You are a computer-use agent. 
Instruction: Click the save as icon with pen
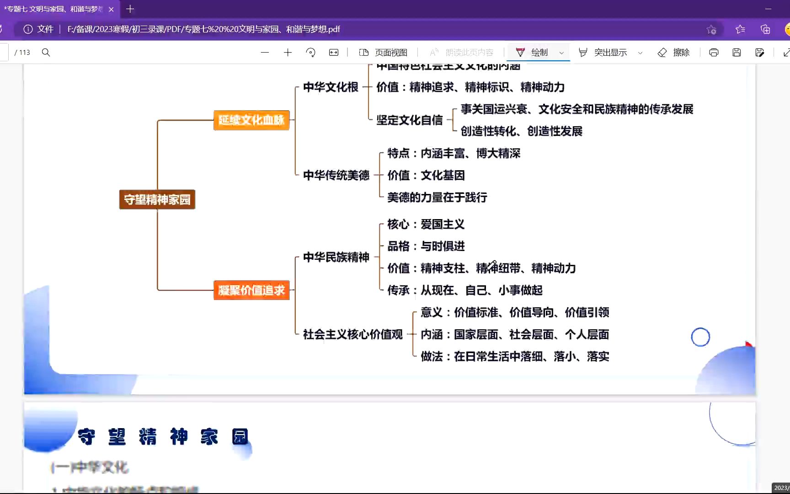(x=760, y=53)
